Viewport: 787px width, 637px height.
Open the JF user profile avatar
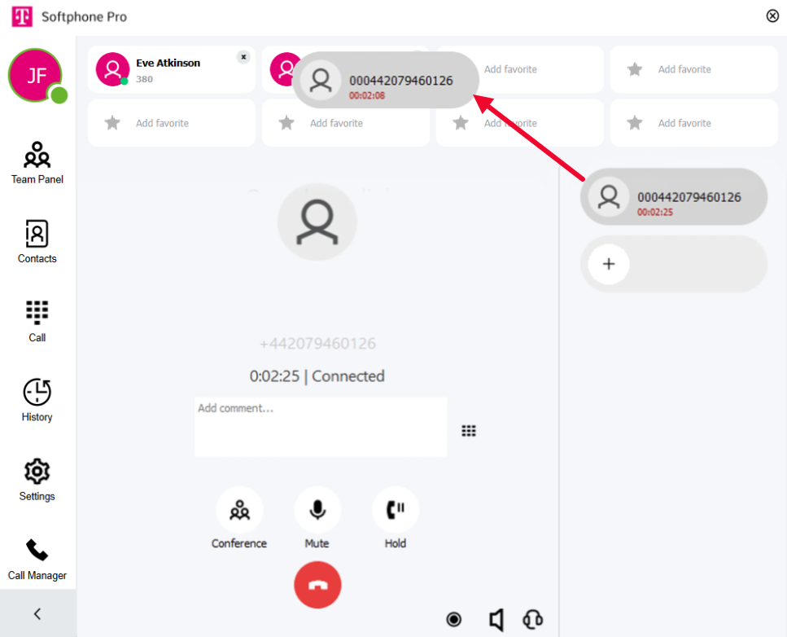coord(36,76)
